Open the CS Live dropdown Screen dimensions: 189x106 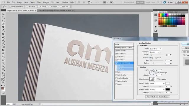(x=169, y=2)
